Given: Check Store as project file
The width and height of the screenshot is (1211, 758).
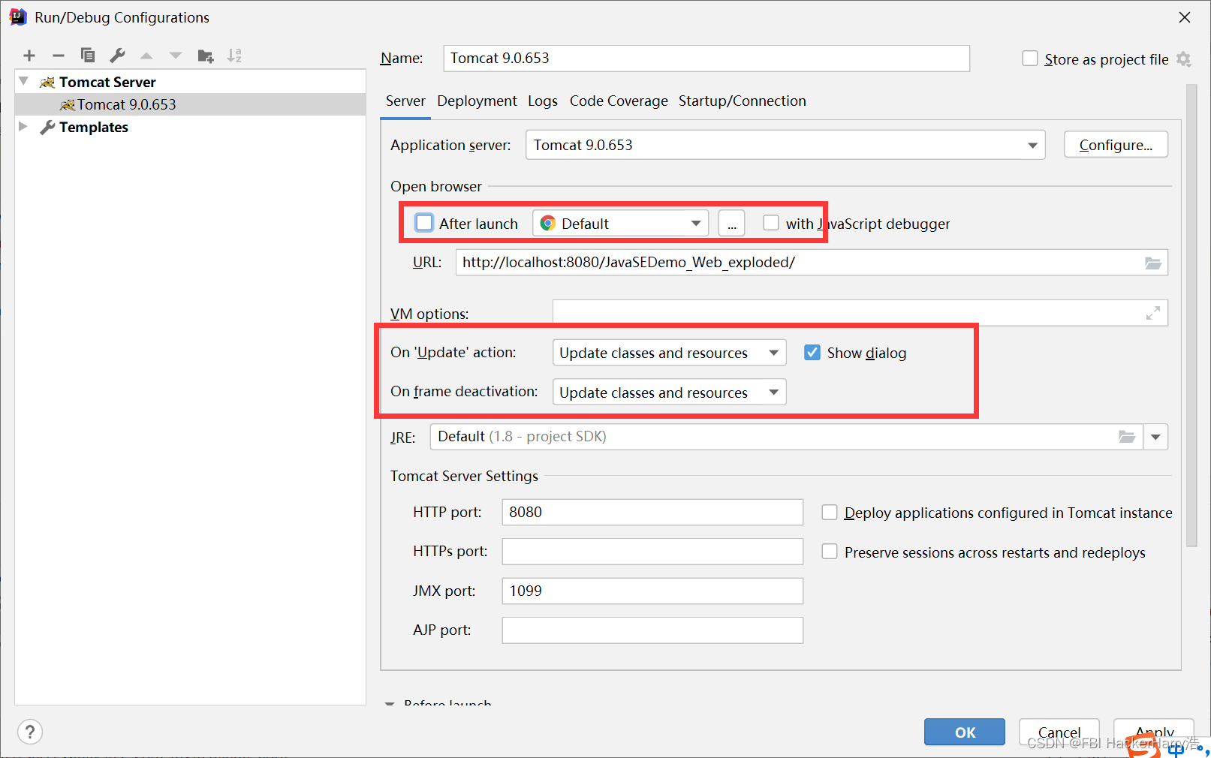Looking at the screenshot, I should [x=1030, y=59].
